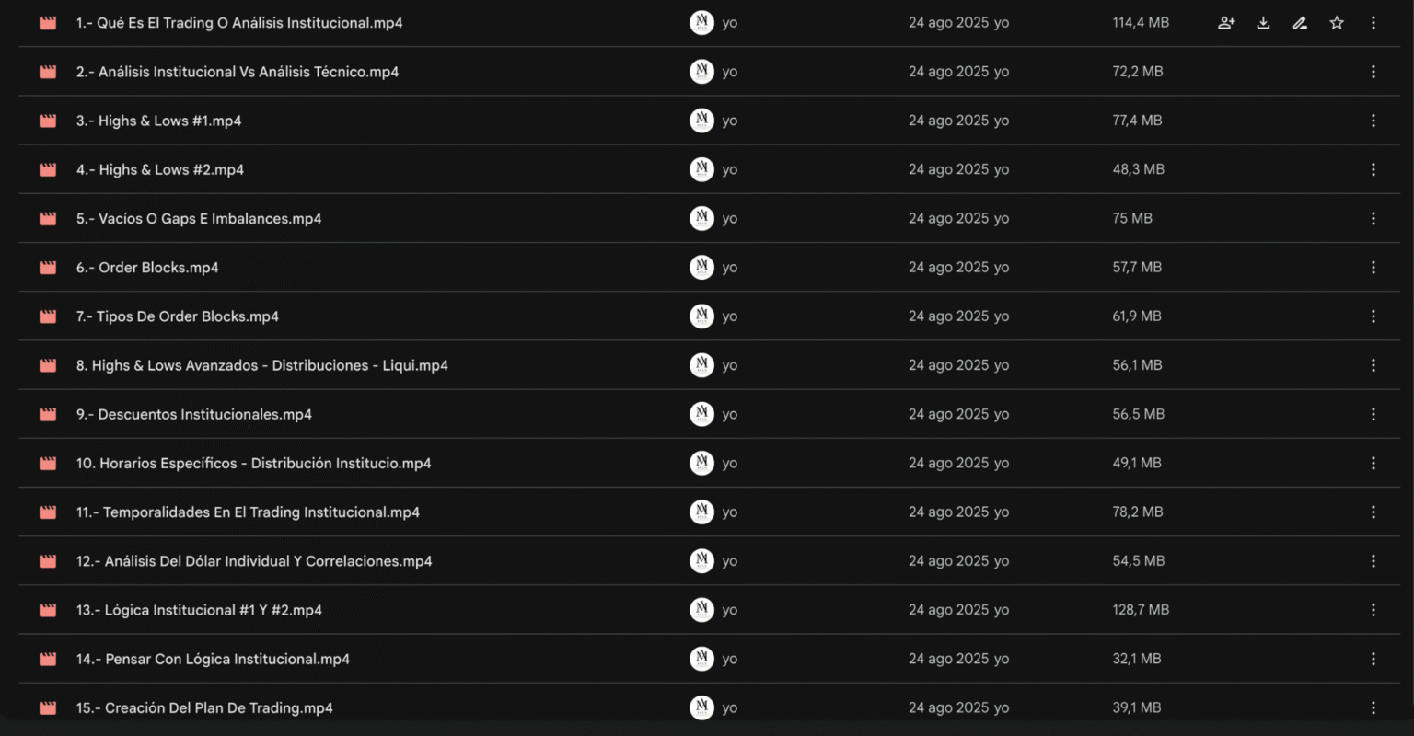This screenshot has width=1414, height=736.
Task: Select Temporalidades En El Trading Institucional.mp4
Action: point(248,512)
